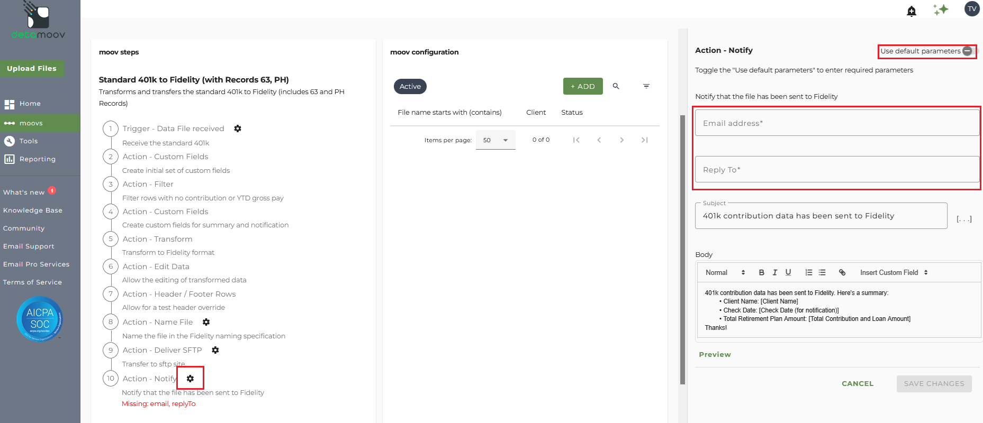Screen dimensions: 983x423
Task: Select Email Support in sidebar
Action: point(29,246)
